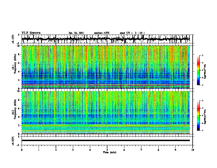Click the ch.2 frequency axis "6" tick label
Image resolution: width=217 pixels, height=168 pixels.
click(19, 108)
